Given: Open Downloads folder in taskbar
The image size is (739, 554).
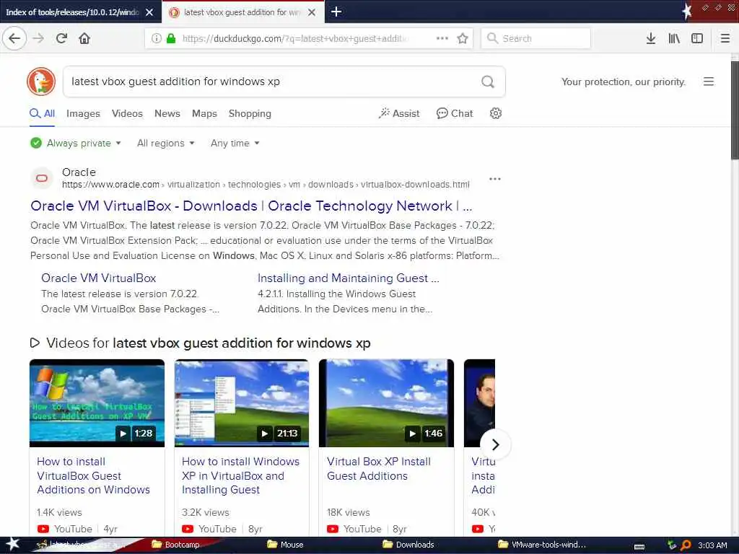Looking at the screenshot, I should pyautogui.click(x=408, y=545).
